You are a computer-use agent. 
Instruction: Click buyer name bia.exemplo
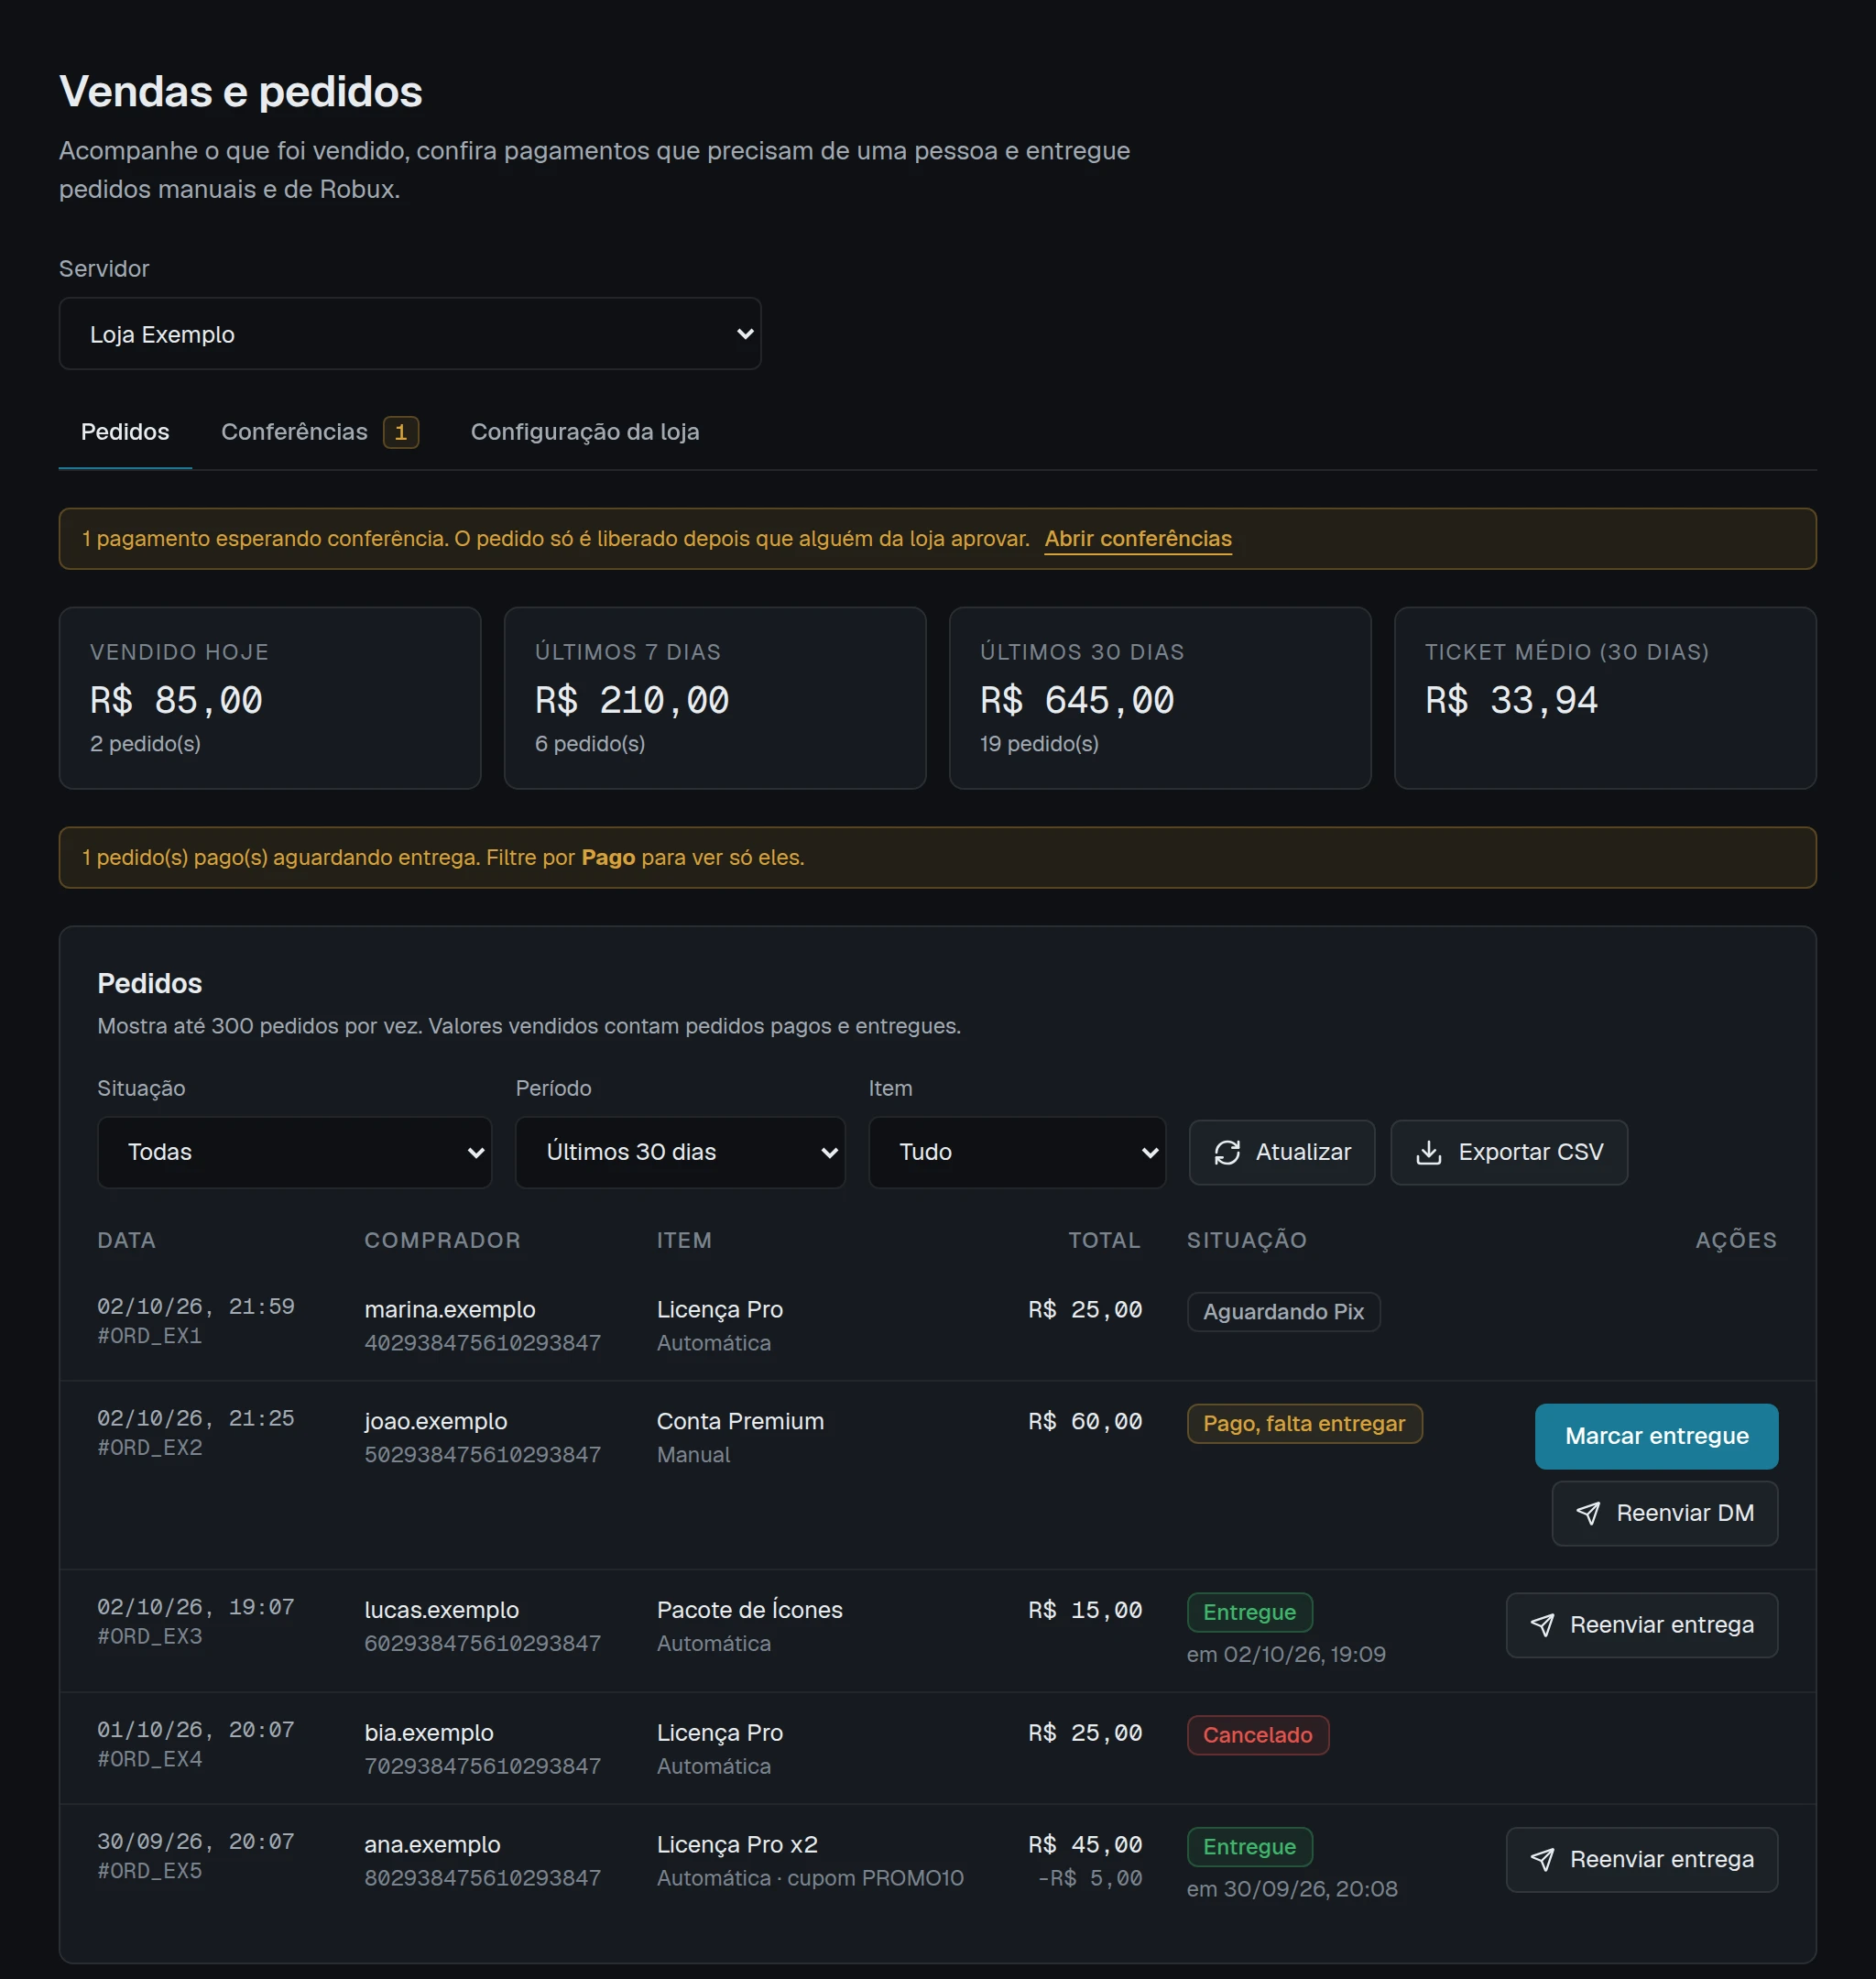coord(429,1733)
